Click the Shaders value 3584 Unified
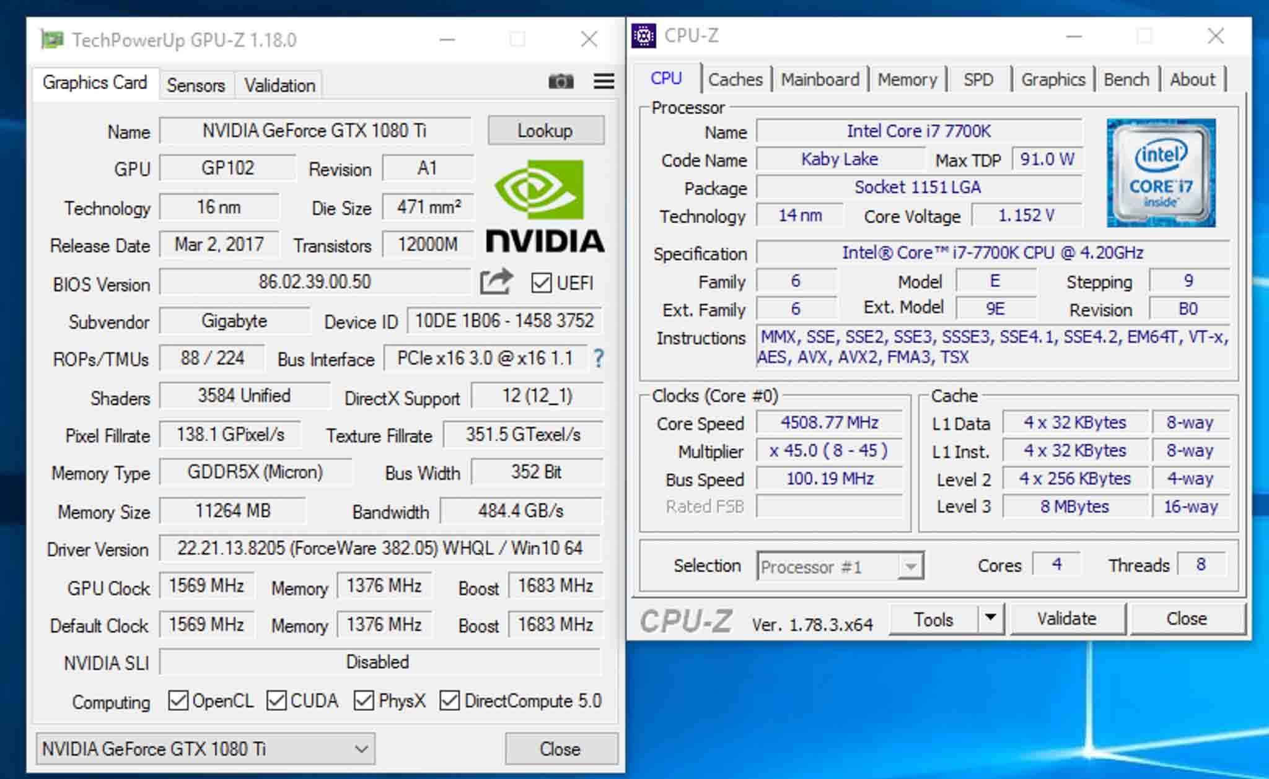 pyautogui.click(x=244, y=396)
